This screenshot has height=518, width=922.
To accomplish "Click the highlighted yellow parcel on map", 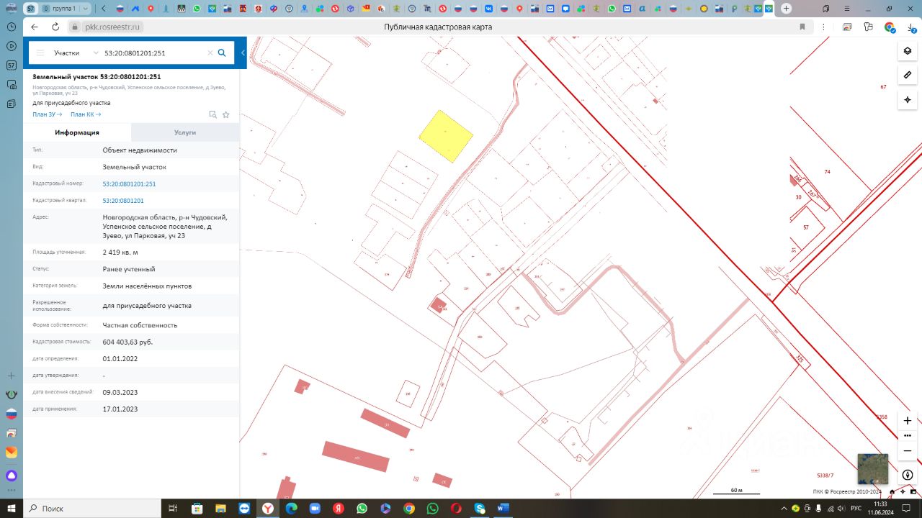I will pyautogui.click(x=446, y=136).
